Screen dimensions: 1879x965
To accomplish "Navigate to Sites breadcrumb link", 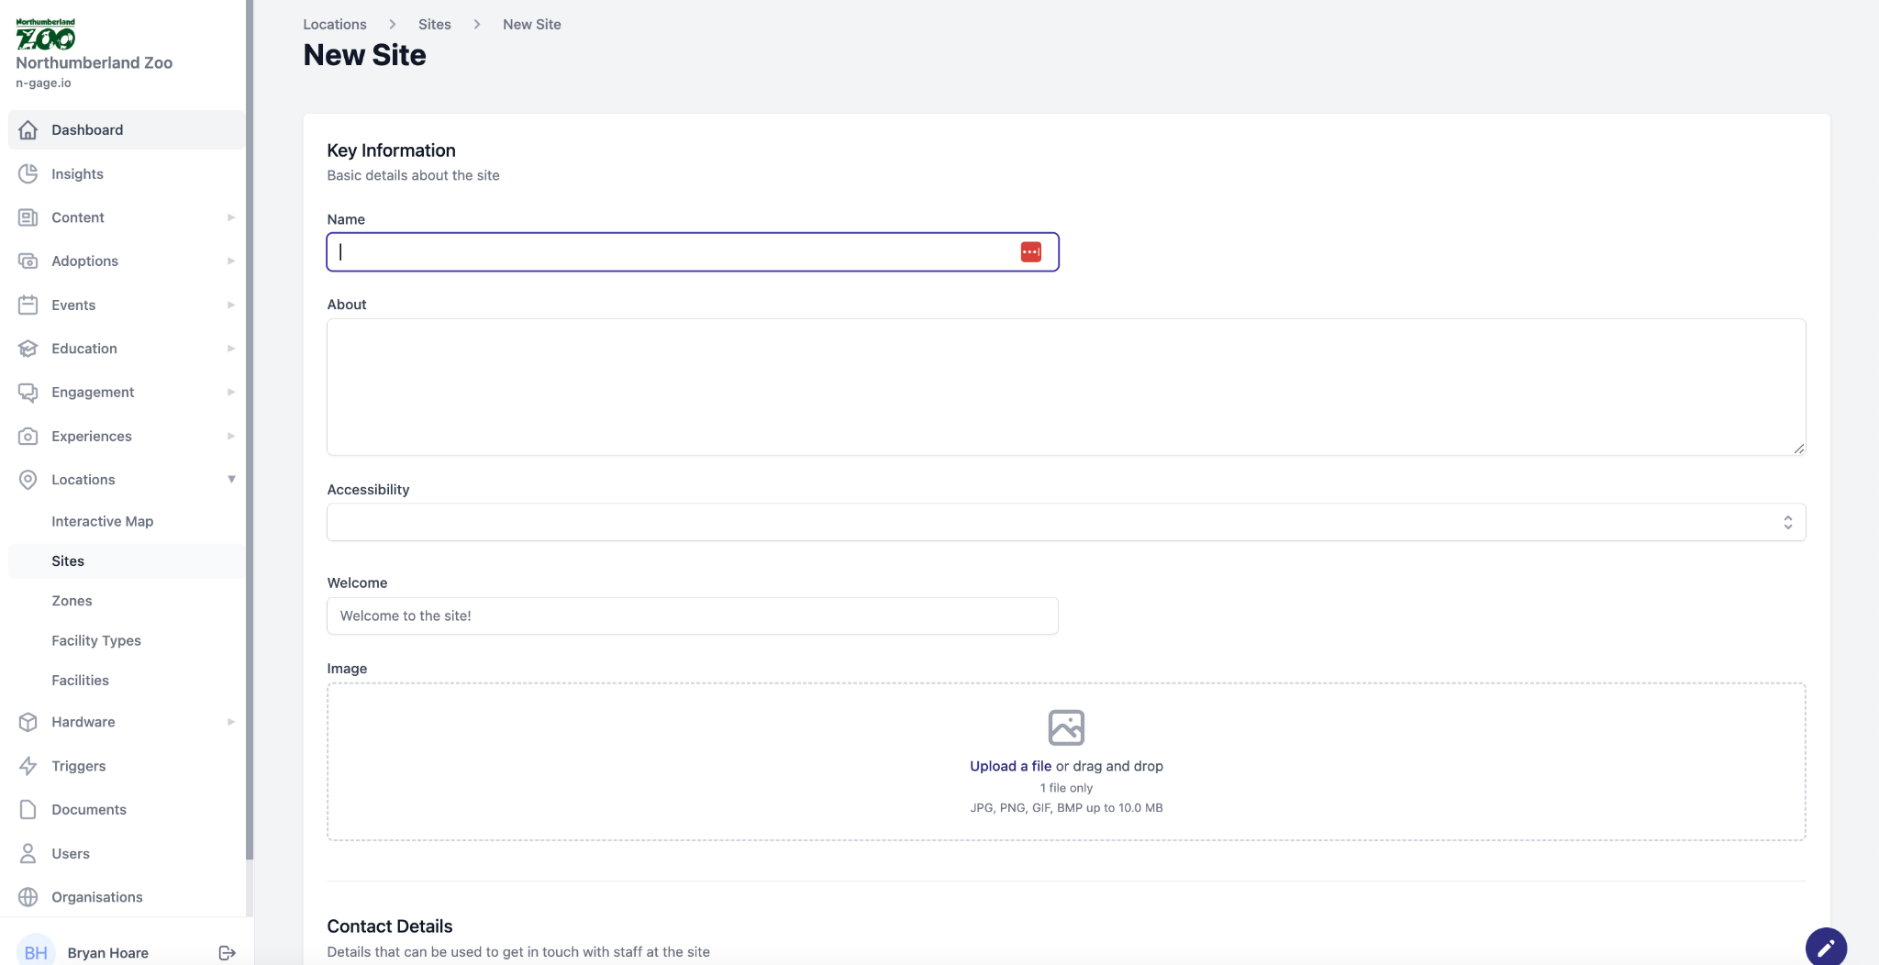I will tap(434, 25).
